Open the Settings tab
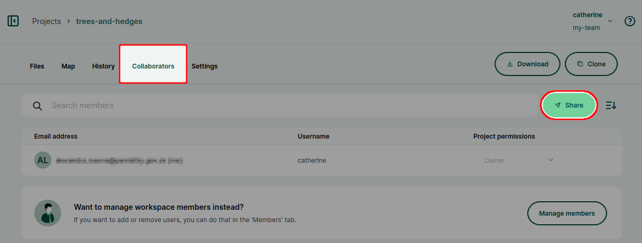Screen dimensions: 642x243 click(205, 66)
